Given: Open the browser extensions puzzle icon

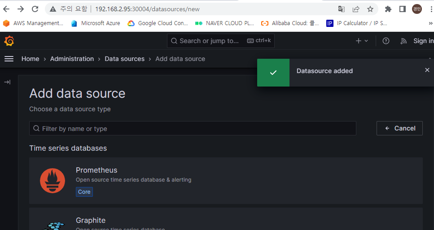Looking at the screenshot, I should (x=388, y=9).
